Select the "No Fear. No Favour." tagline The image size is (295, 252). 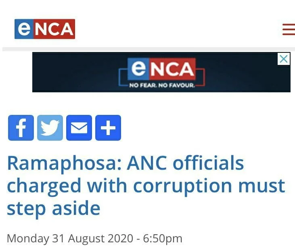tap(161, 86)
